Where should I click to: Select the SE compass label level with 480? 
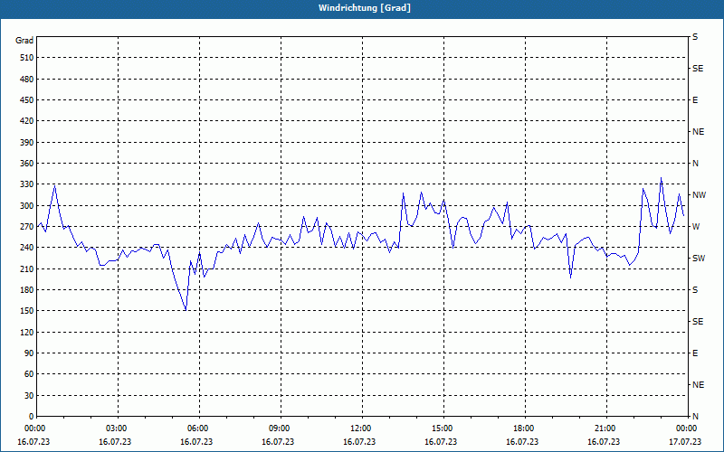698,69
